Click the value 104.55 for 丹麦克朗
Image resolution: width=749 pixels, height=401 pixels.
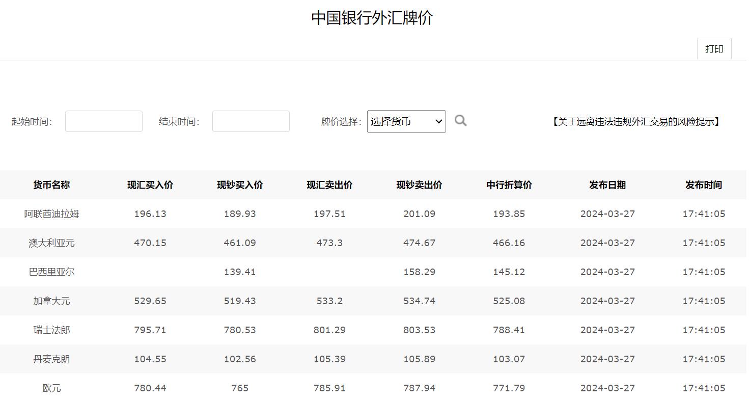pos(150,359)
